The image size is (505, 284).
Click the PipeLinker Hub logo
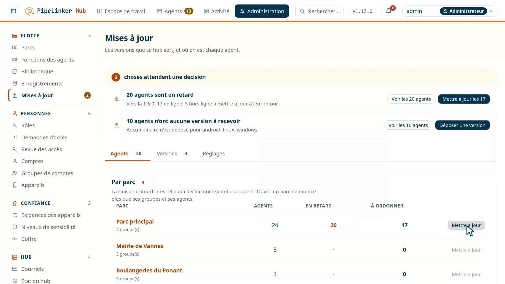point(55,11)
